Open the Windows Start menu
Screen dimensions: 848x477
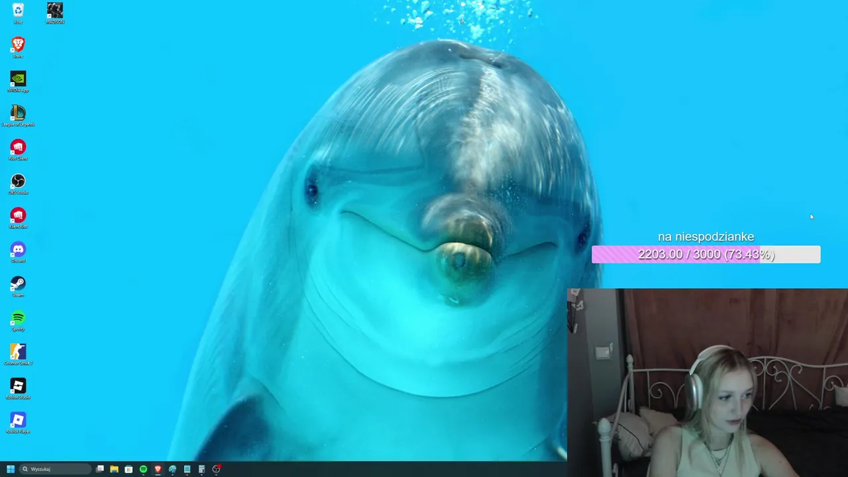(x=11, y=469)
